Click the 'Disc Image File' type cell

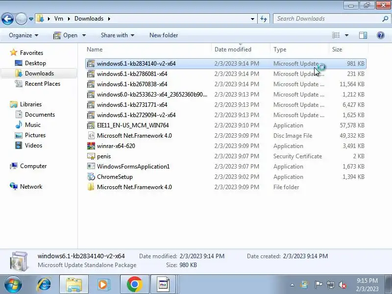(x=293, y=136)
